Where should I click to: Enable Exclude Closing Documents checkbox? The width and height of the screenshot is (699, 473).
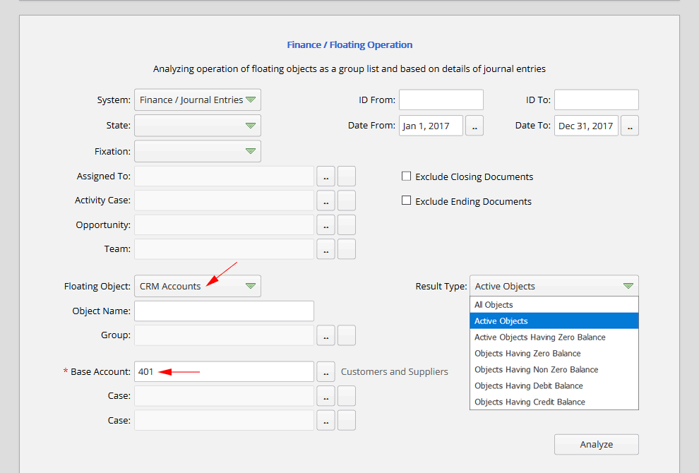pos(406,176)
